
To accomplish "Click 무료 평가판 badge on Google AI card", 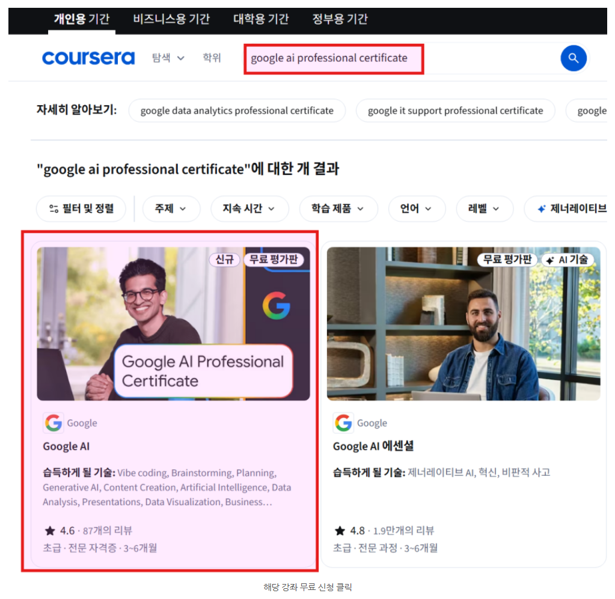I will click(274, 260).
